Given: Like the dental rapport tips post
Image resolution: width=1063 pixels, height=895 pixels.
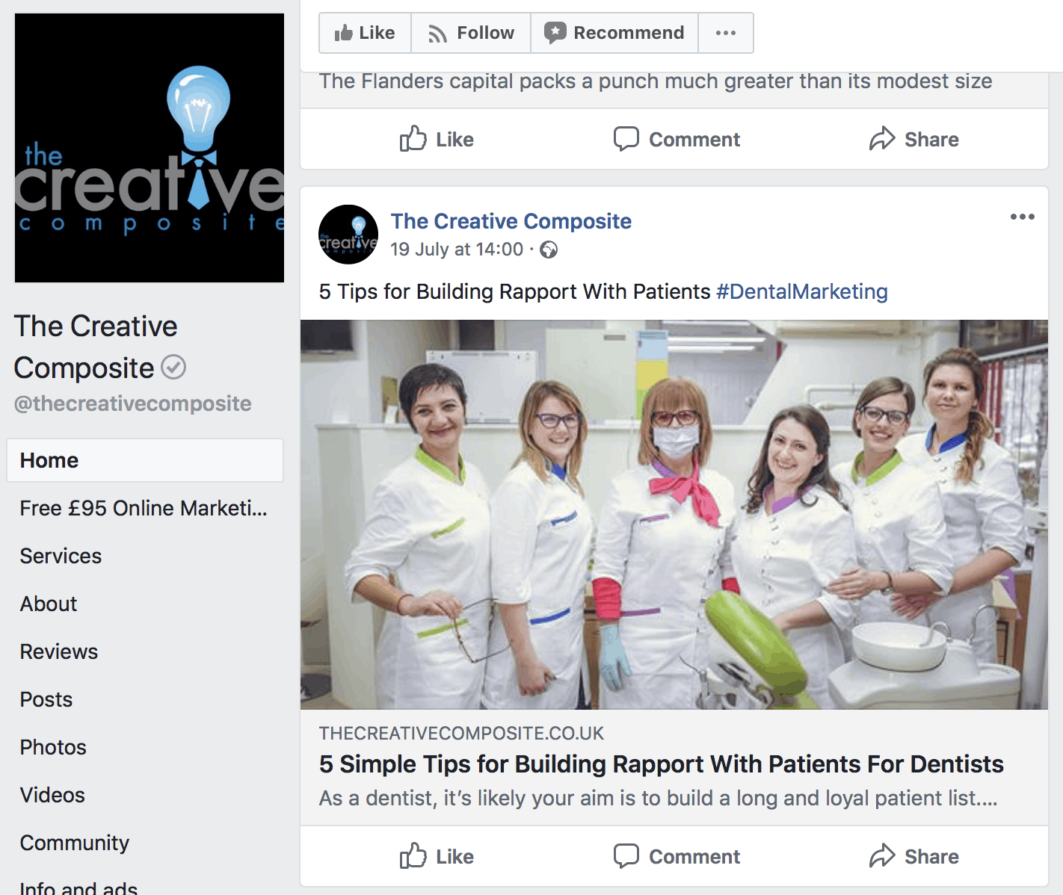Looking at the screenshot, I should (437, 856).
